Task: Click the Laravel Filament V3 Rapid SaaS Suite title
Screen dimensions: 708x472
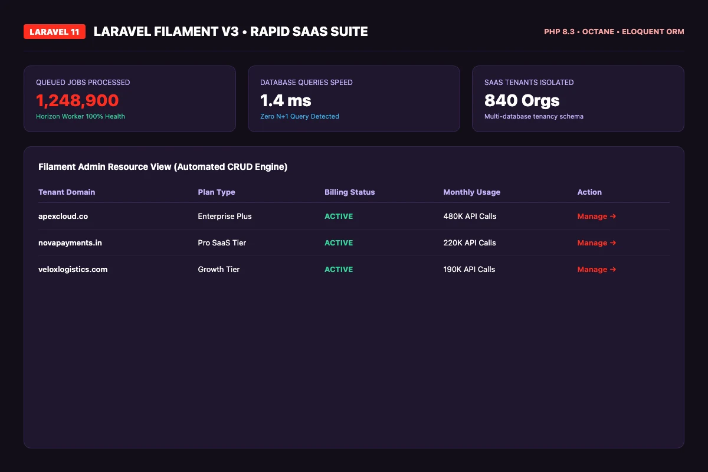Action: tap(231, 32)
